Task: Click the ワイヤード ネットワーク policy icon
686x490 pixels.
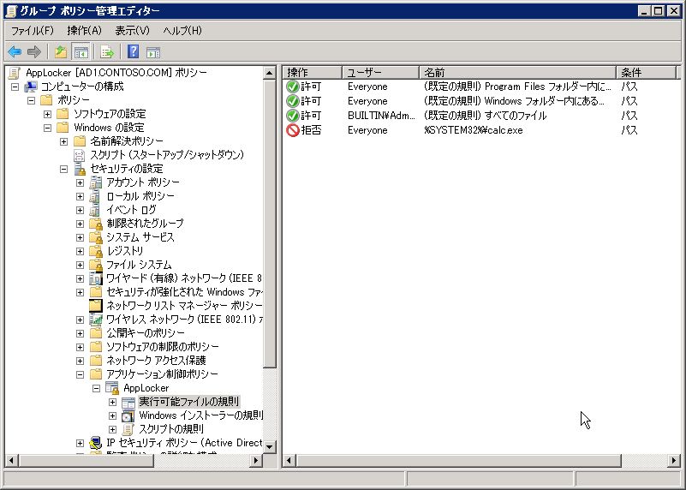Action: 95,278
